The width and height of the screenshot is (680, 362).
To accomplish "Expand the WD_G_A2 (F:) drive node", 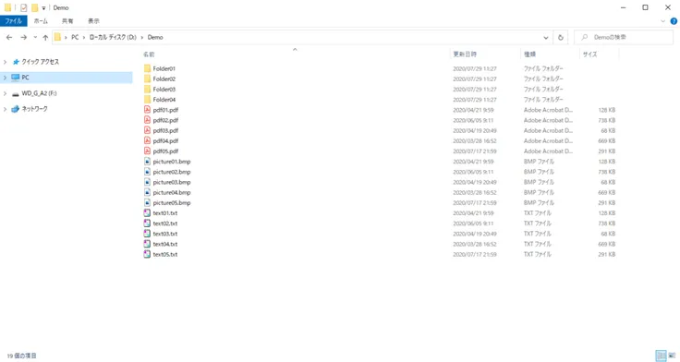I will (x=6, y=93).
